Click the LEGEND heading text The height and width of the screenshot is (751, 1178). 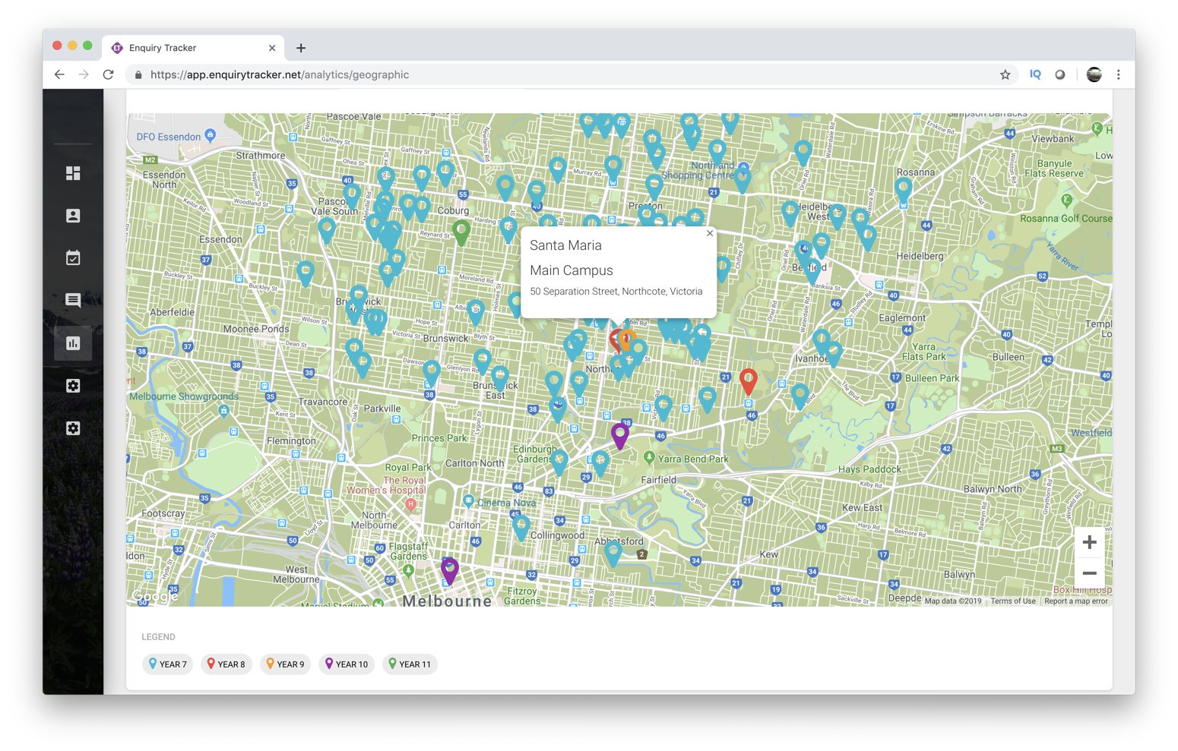[x=158, y=637]
